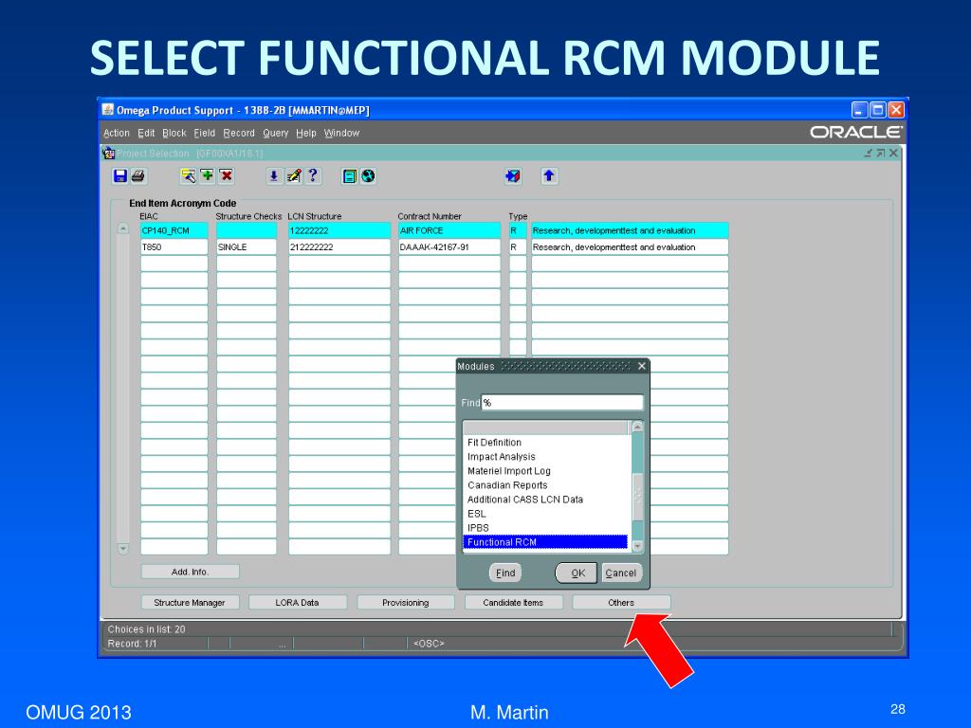Select Additional CASS LCN Data module
The height and width of the screenshot is (728, 971).
545,500
